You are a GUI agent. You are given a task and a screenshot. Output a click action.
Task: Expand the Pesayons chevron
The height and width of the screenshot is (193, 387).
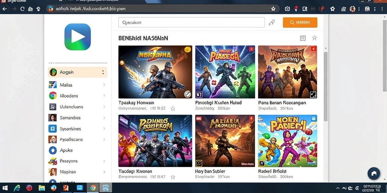pos(104,161)
